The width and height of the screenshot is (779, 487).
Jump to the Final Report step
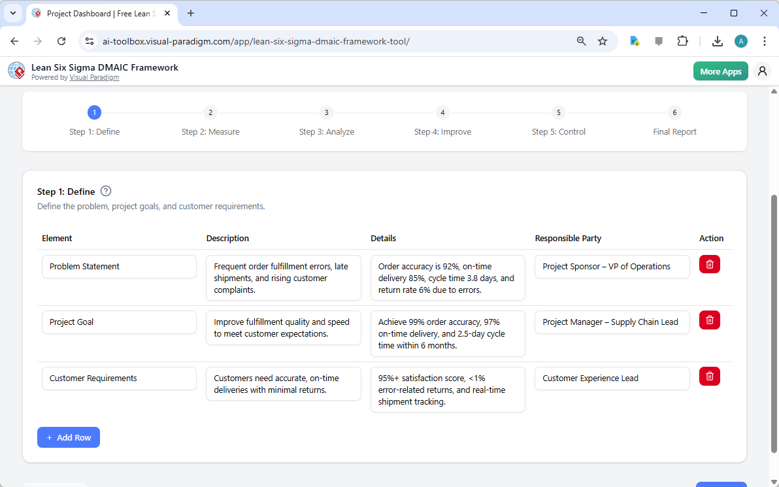coord(674,122)
